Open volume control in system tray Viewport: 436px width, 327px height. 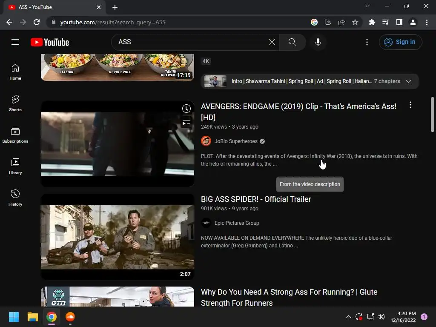click(381, 317)
